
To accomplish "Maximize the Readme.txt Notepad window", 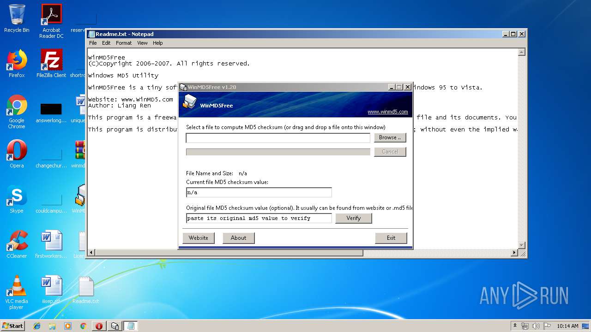I will pos(513,34).
